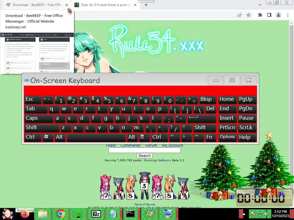The width and height of the screenshot is (294, 220).
Task: Click the left arrow key on keyboard
Action: pyautogui.click(x=174, y=137)
